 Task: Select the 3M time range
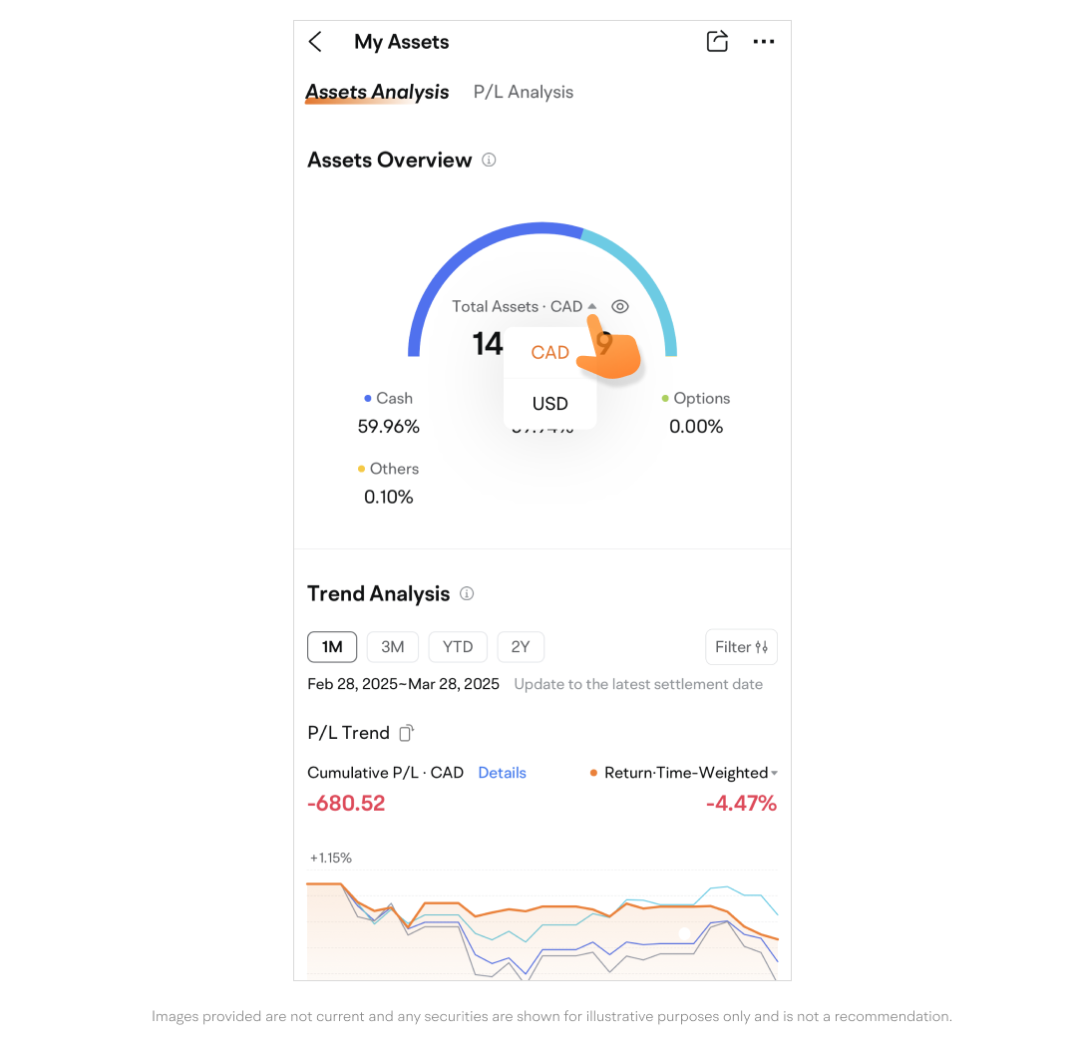click(393, 647)
